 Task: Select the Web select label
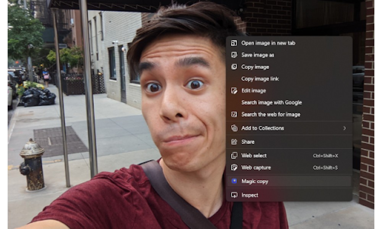point(254,155)
